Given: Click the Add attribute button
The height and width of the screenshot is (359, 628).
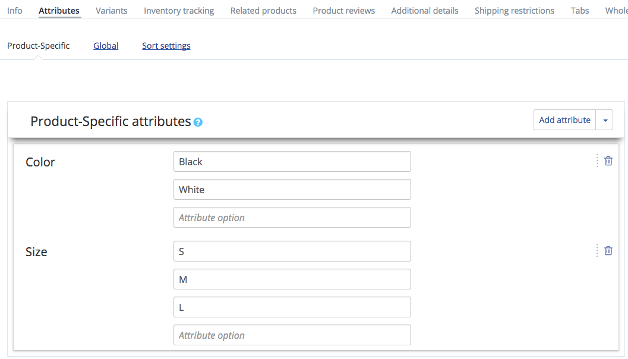Looking at the screenshot, I should tap(564, 119).
